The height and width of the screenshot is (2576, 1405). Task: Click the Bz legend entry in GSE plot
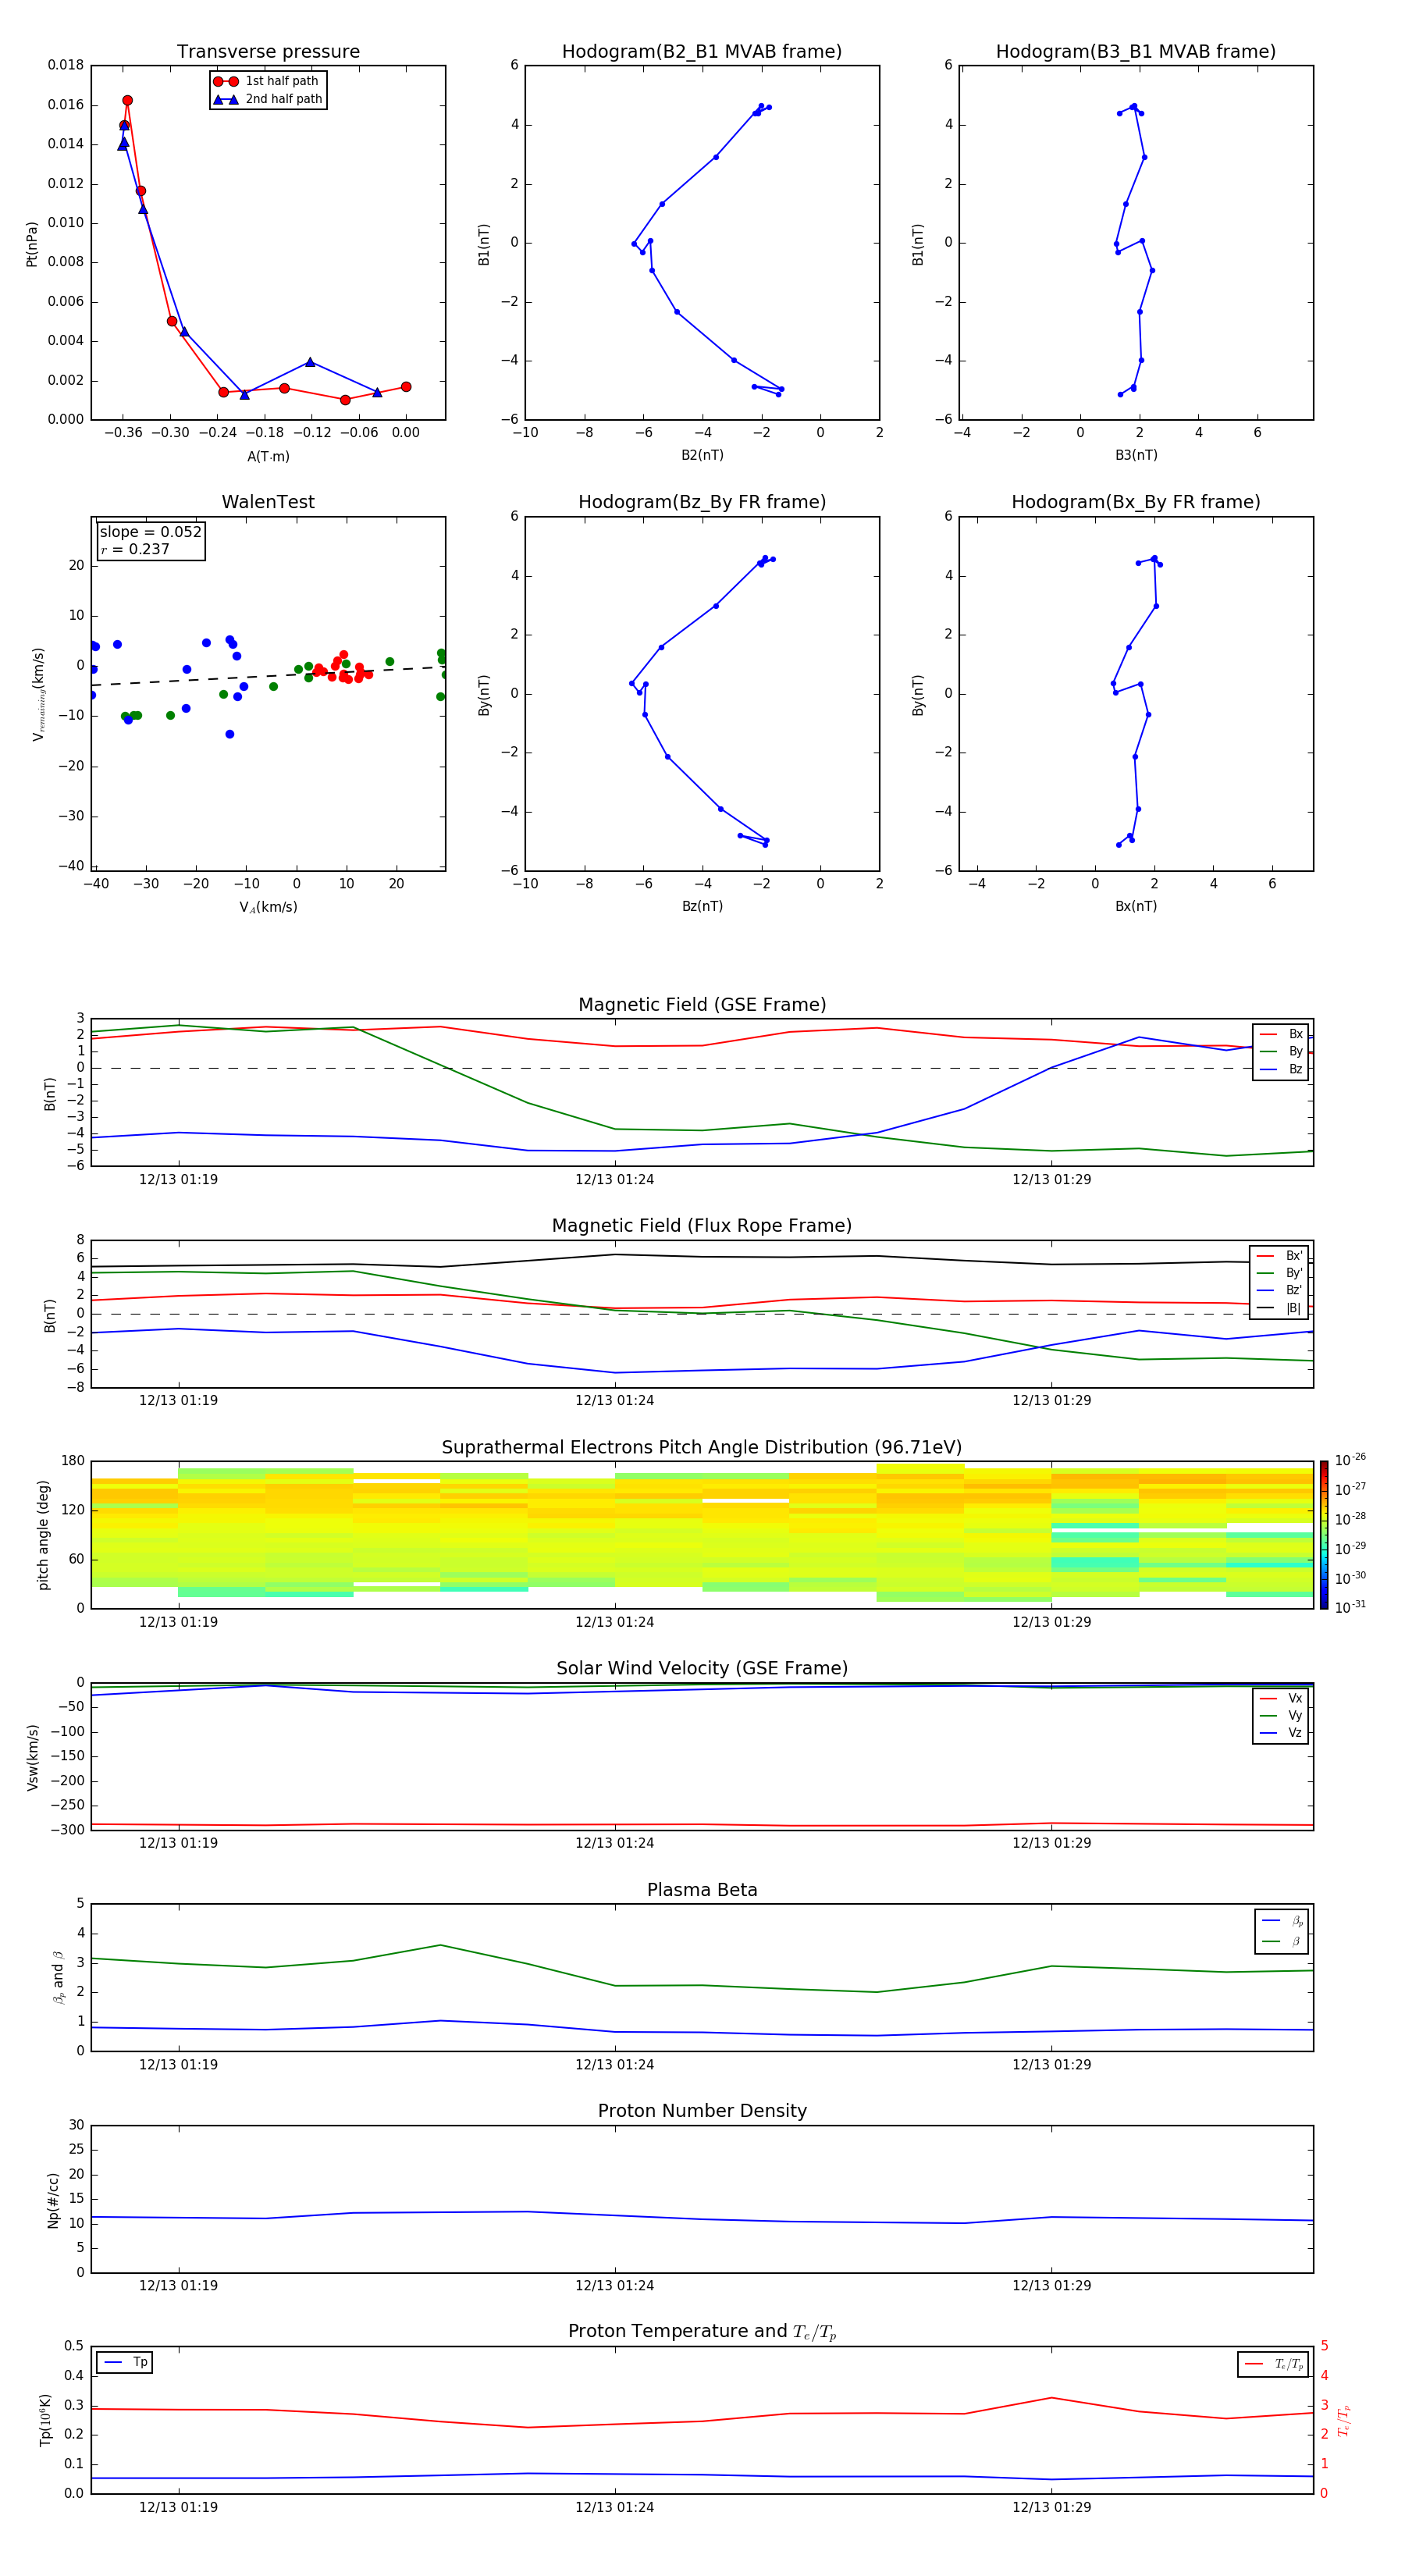[1281, 1069]
